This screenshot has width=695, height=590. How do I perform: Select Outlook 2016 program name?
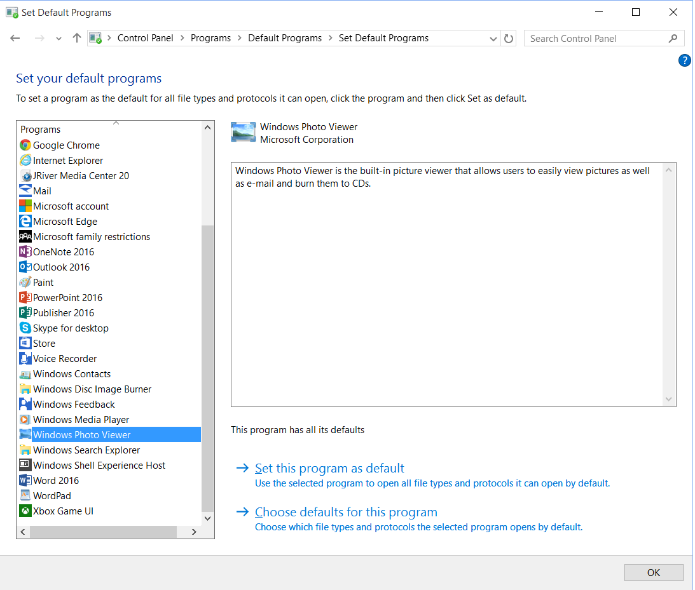coord(61,267)
